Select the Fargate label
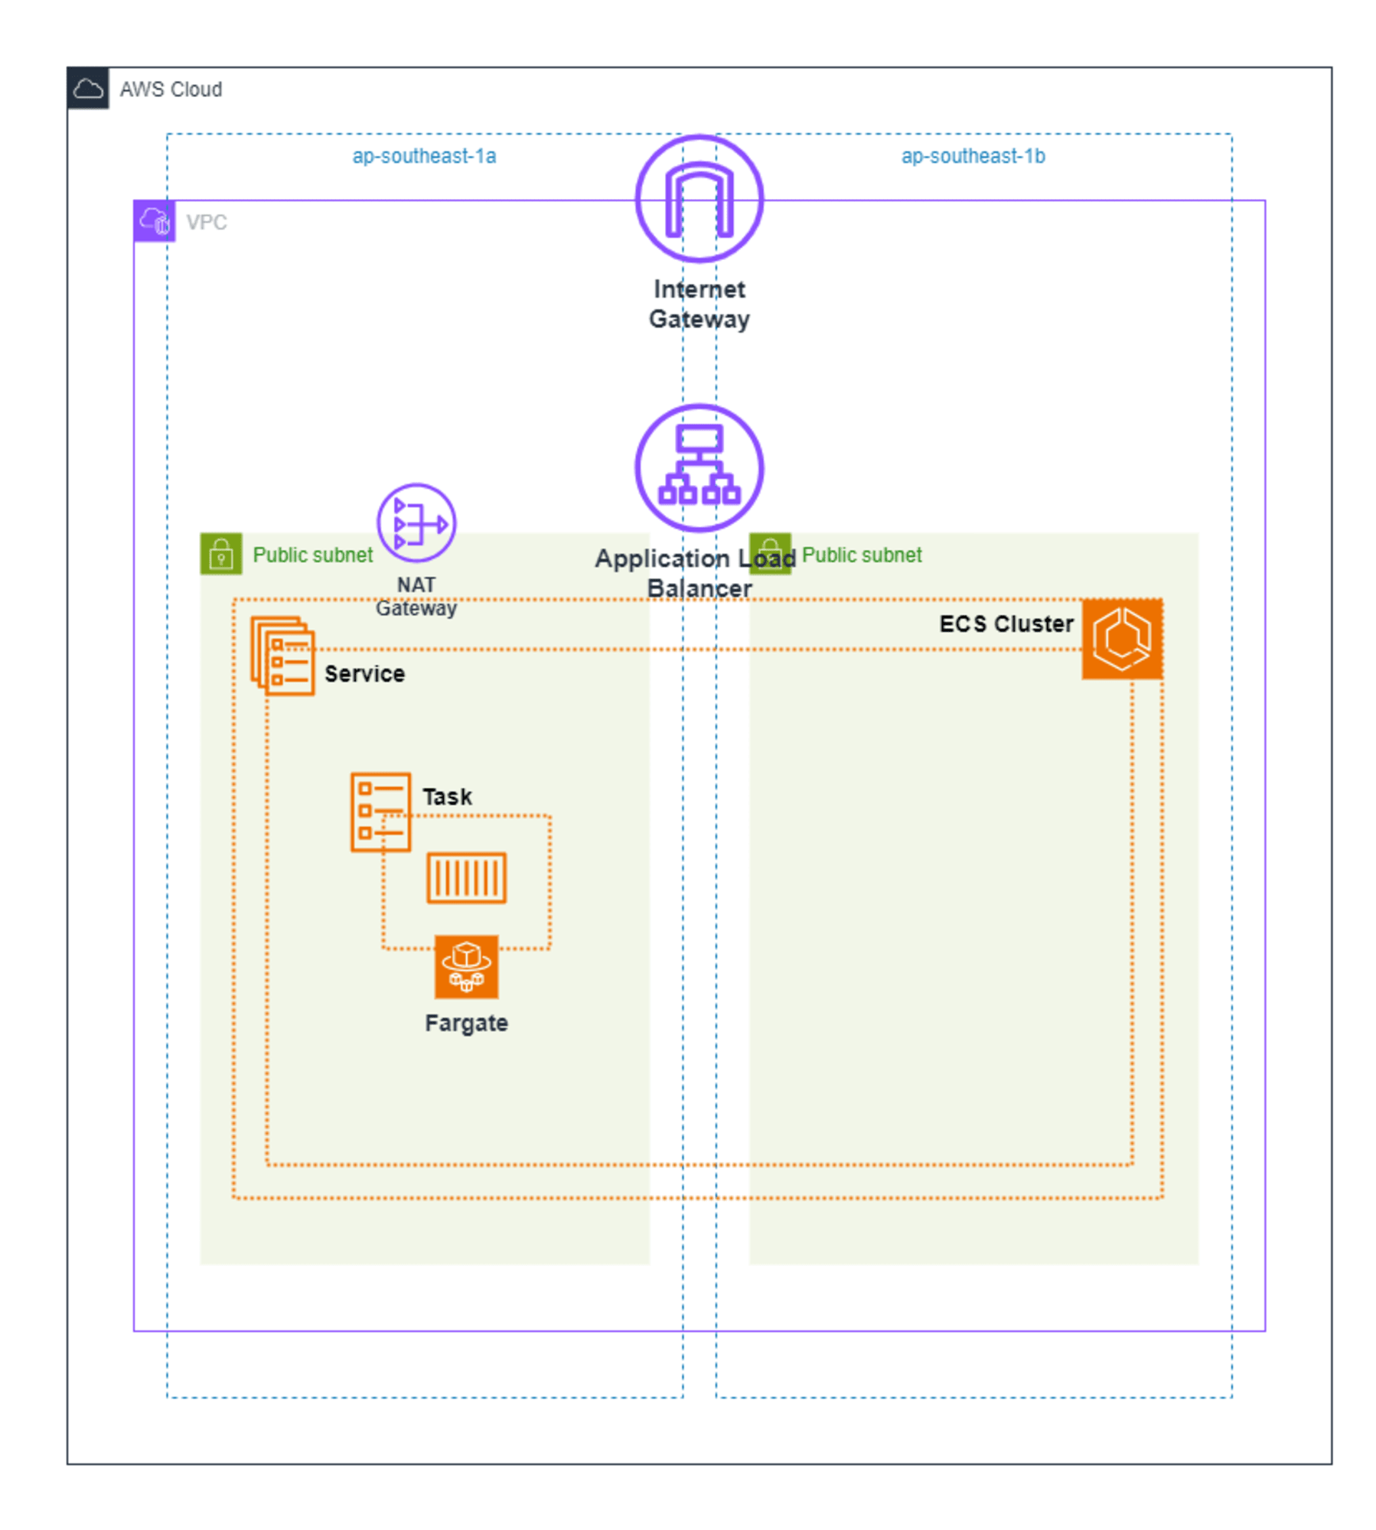The width and height of the screenshot is (1376, 1530). (x=466, y=1023)
